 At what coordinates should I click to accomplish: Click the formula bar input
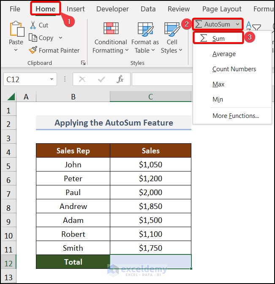pos(161,79)
